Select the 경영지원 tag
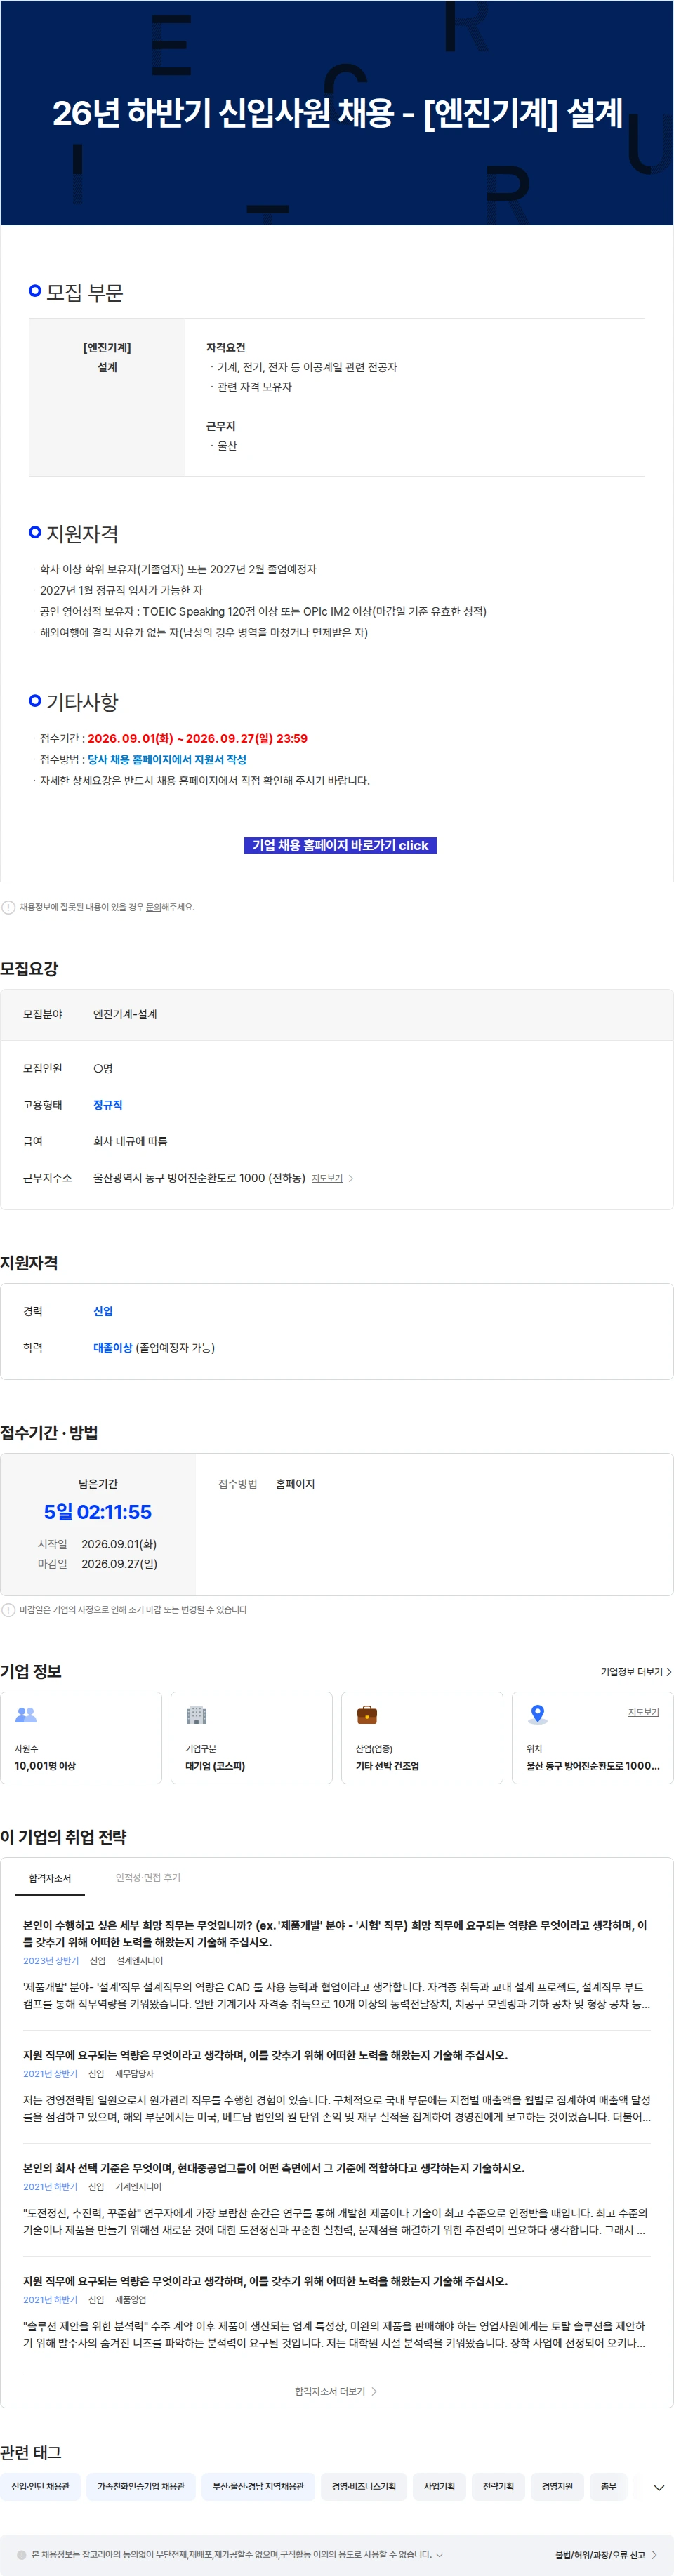The width and height of the screenshot is (674, 2576). pos(557,2486)
